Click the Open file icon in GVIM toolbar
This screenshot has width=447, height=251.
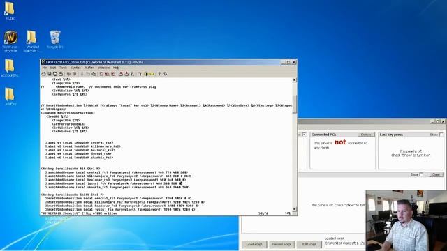(43, 74)
